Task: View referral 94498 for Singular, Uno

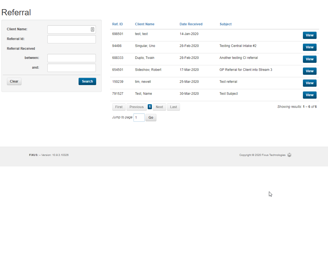Action: coord(310,47)
